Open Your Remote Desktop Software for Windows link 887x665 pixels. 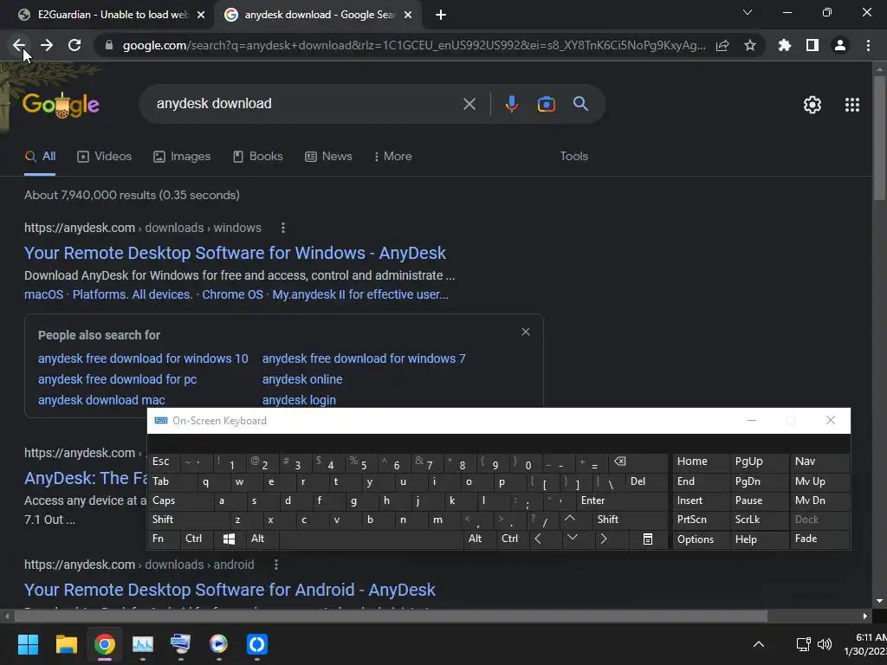(x=235, y=254)
